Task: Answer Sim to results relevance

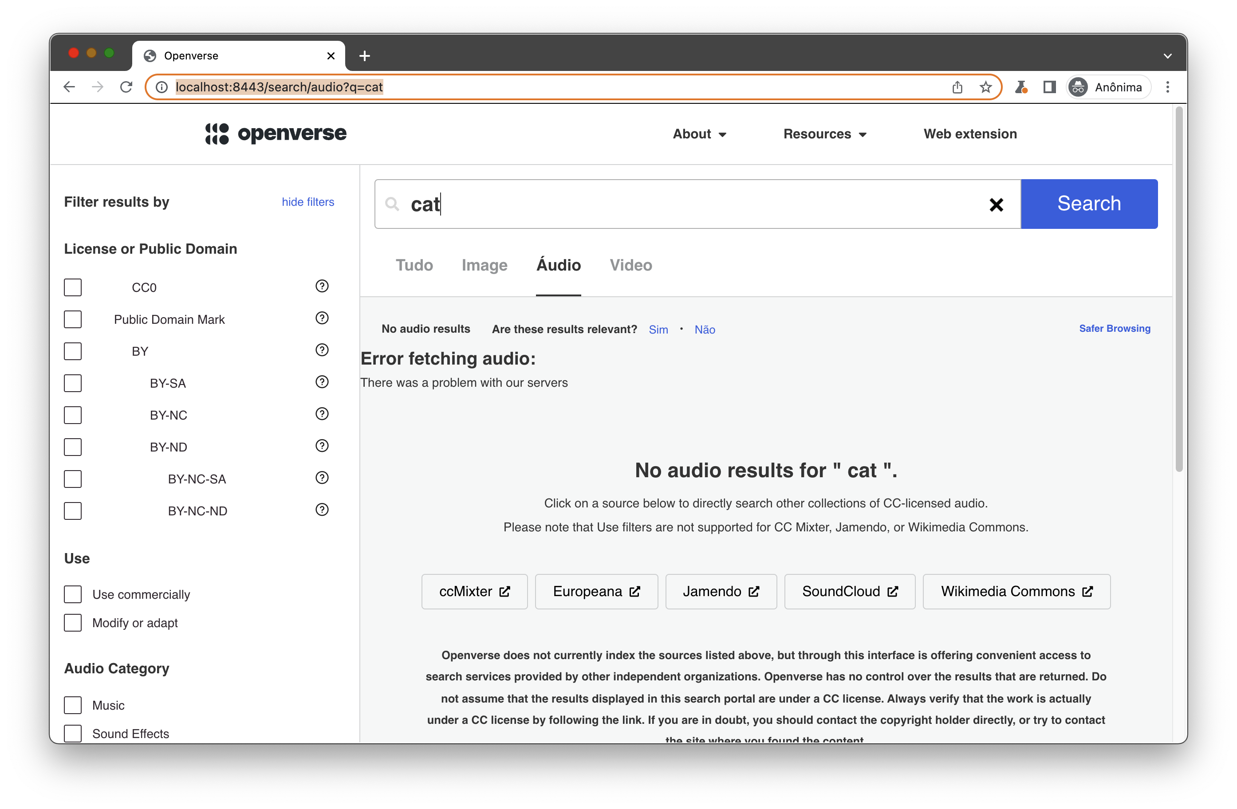Action: [x=658, y=330]
